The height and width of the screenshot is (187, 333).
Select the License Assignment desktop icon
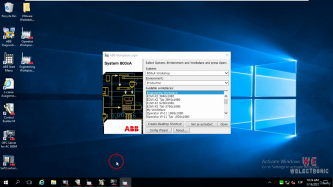[x=9, y=88]
